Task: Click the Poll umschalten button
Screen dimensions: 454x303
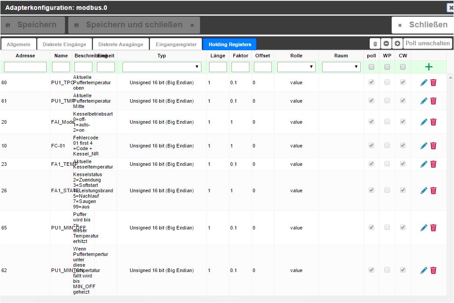Action: point(428,43)
